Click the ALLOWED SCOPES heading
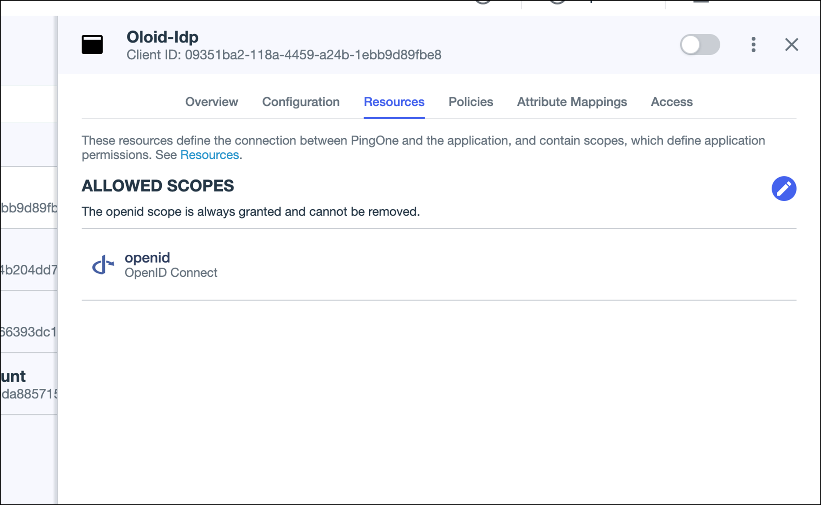Image resolution: width=821 pixels, height=505 pixels. point(158,186)
